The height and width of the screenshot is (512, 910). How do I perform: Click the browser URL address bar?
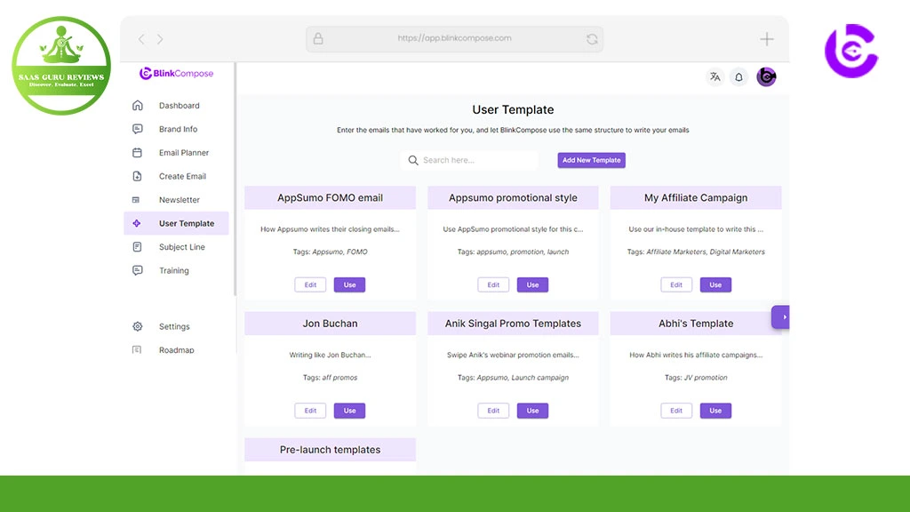(454, 39)
